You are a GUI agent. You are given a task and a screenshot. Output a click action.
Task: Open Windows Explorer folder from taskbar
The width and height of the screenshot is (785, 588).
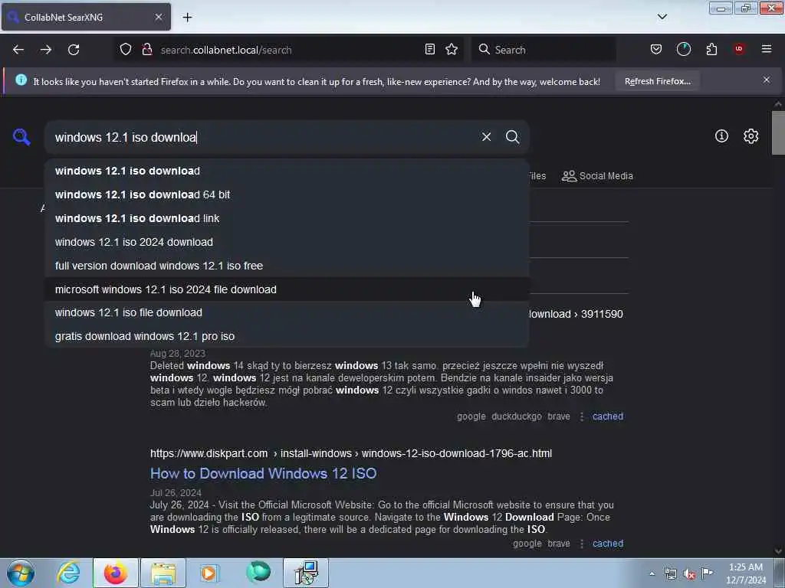click(x=163, y=573)
